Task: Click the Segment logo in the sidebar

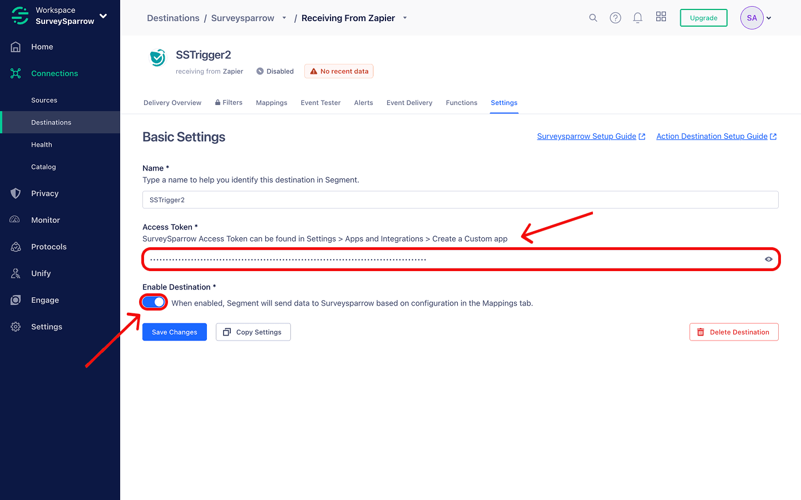Action: coord(20,16)
